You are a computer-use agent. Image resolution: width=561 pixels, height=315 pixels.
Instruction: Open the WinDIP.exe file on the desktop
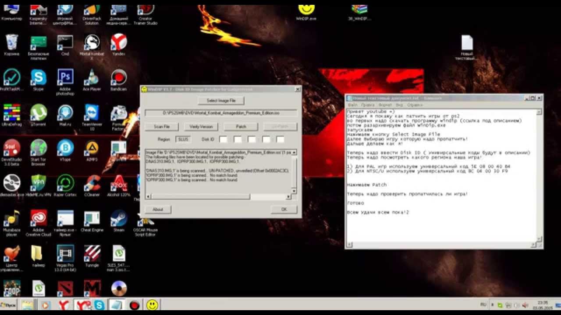(x=306, y=11)
